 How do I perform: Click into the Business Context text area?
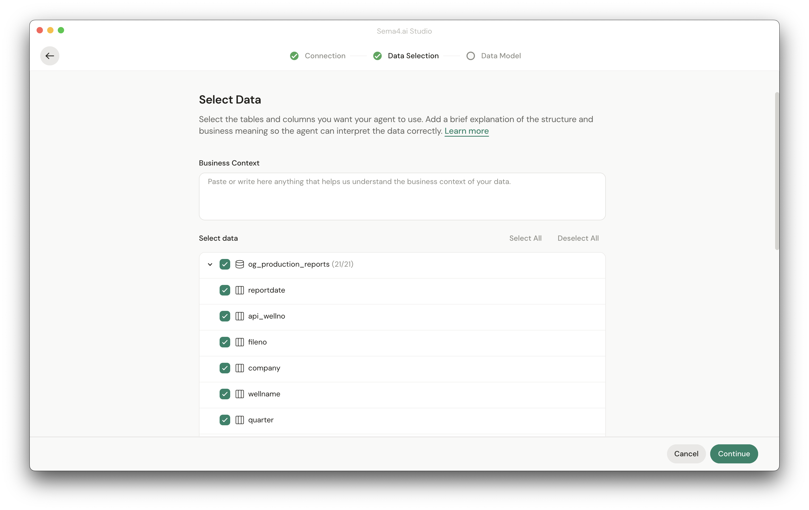click(x=402, y=196)
